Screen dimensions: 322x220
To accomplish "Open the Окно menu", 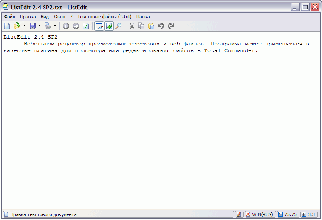I will click(59, 17).
